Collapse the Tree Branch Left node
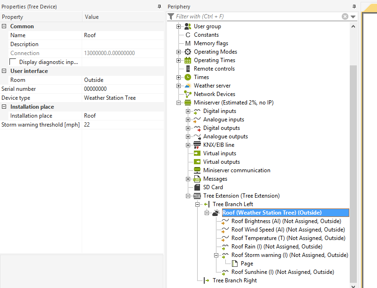377x288 pixels. 197,204
